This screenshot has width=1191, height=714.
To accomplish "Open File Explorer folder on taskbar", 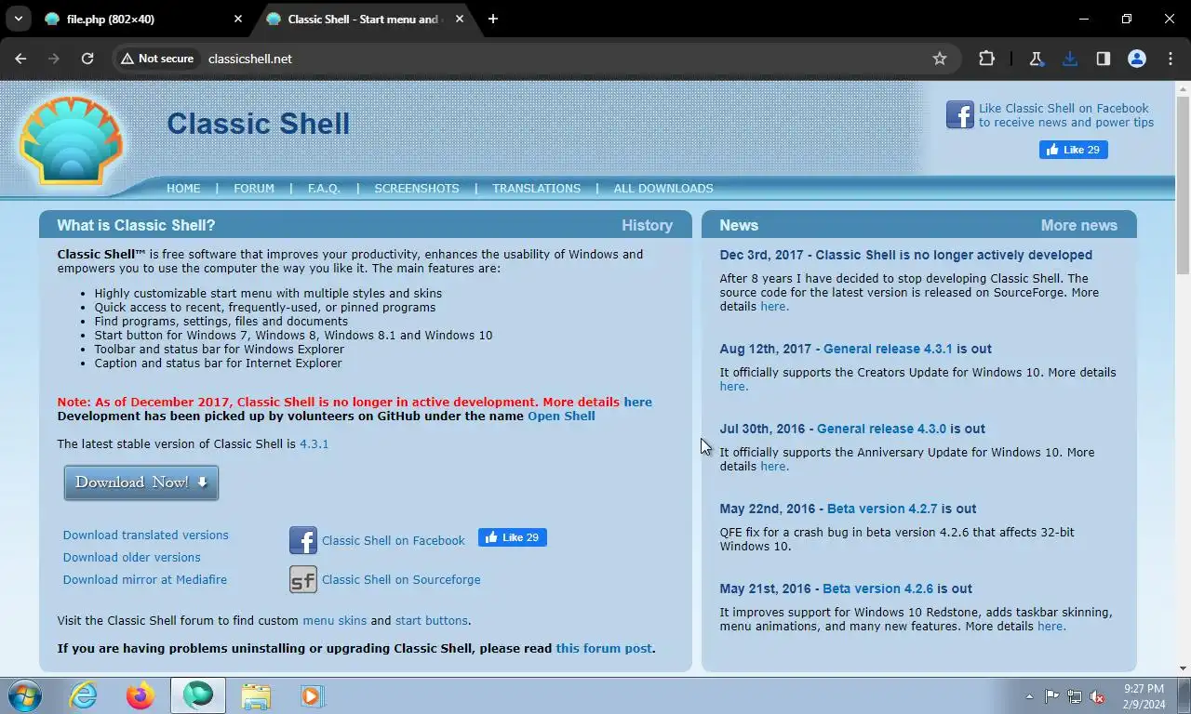I will tap(256, 695).
